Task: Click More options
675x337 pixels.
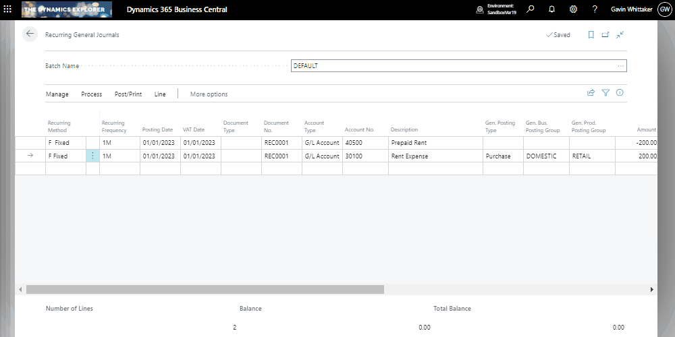Action: [209, 94]
